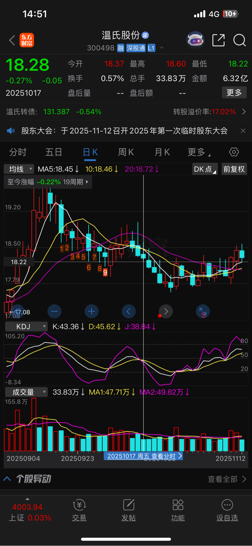Tap the K:43.36 KDJ value
Viewport: 252px width, 546px height.
point(69,327)
